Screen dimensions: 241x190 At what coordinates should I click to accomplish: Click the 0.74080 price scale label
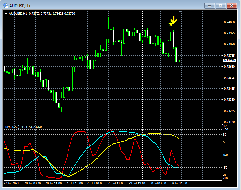(x=229, y=22)
